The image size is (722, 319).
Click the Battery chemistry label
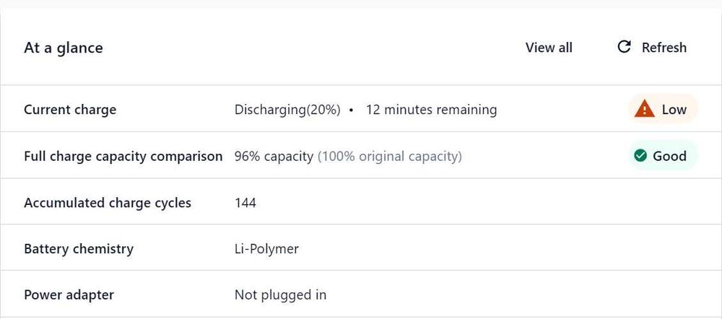pos(79,249)
